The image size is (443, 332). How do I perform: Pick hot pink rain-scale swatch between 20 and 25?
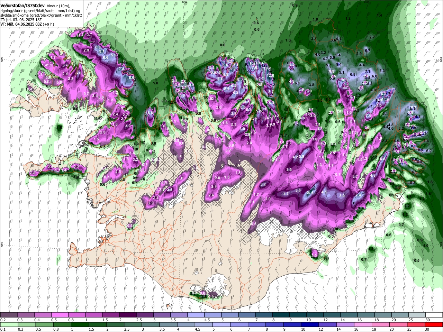point(398,325)
